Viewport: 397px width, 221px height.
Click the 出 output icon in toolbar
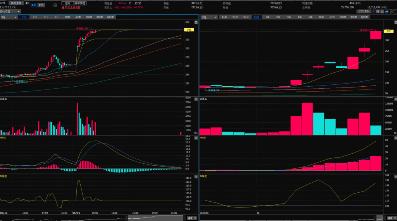click(382, 11)
